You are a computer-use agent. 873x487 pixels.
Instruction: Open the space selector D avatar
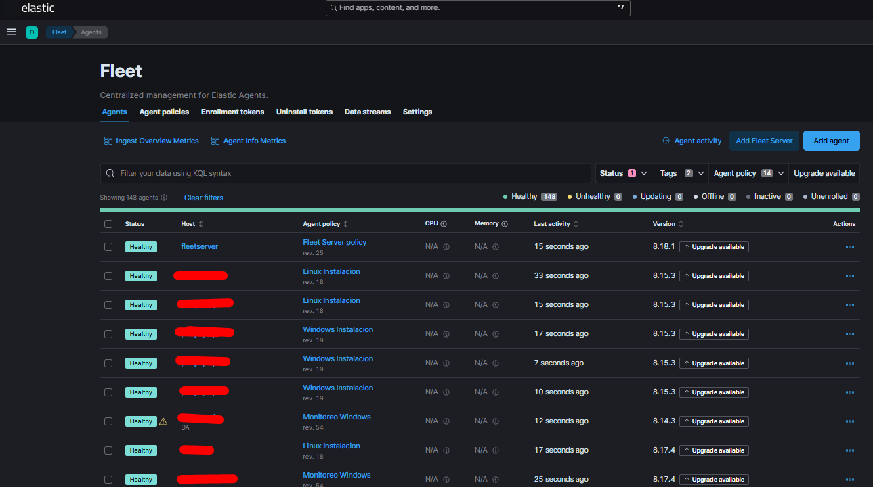click(32, 32)
